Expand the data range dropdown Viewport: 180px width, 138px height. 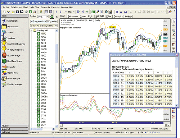[x=56, y=22]
